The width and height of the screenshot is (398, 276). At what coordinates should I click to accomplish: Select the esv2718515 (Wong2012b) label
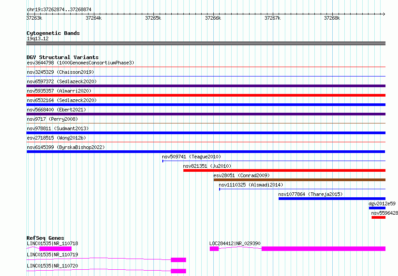click(56, 138)
